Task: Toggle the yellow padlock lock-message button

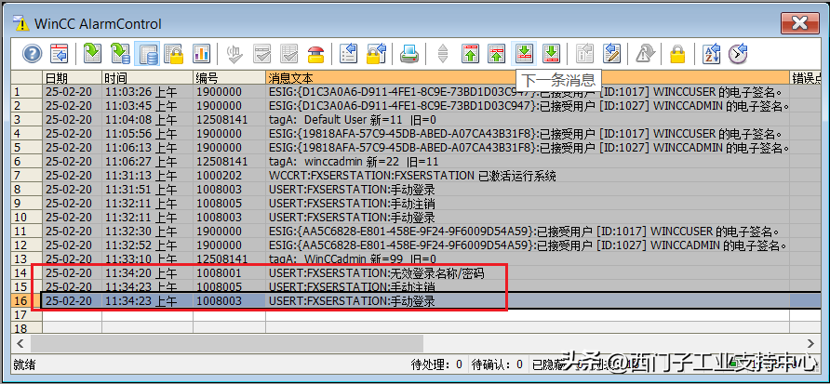Action: pyautogui.click(x=677, y=54)
